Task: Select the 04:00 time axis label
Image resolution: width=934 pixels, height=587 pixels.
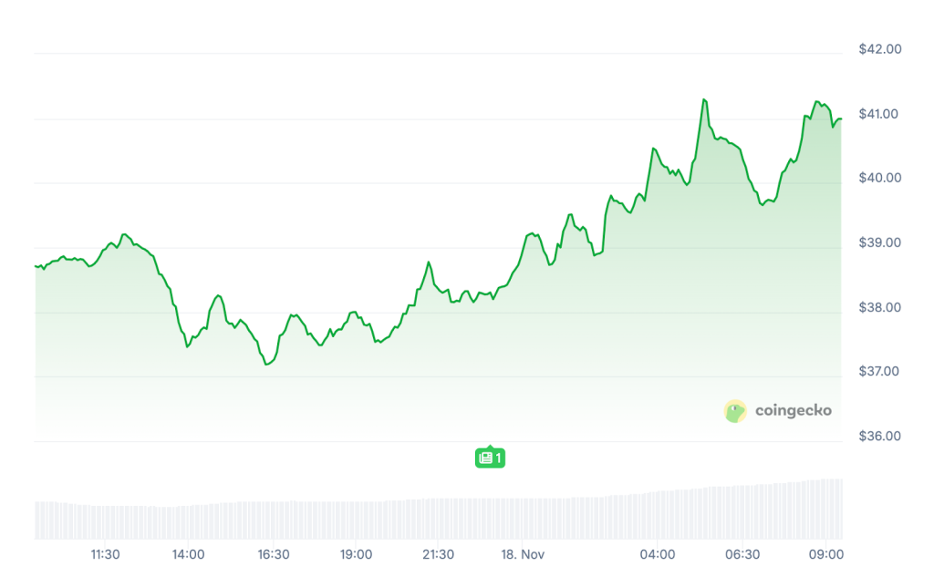Action: click(x=658, y=554)
